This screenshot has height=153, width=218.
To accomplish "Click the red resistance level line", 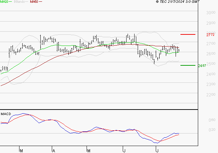I will (x=188, y=34).
